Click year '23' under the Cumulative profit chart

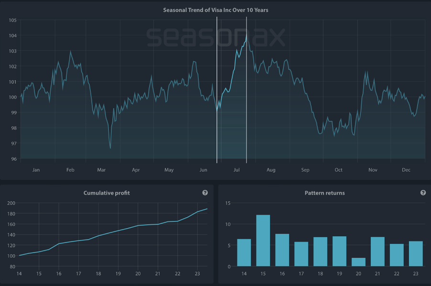point(197,274)
